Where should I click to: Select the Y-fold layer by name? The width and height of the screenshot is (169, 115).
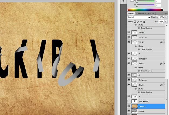pyautogui.click(x=141, y=42)
